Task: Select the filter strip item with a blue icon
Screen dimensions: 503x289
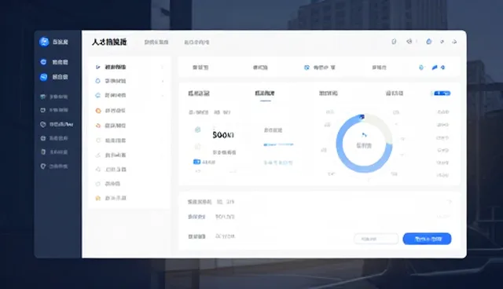Action: (320, 68)
